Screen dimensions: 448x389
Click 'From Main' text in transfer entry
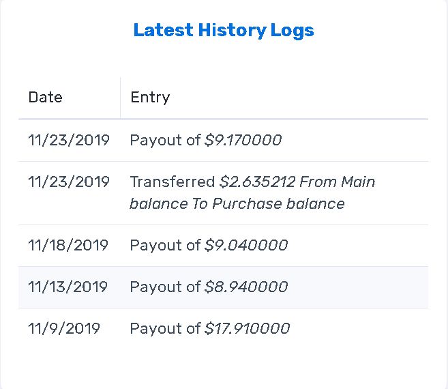pos(338,182)
